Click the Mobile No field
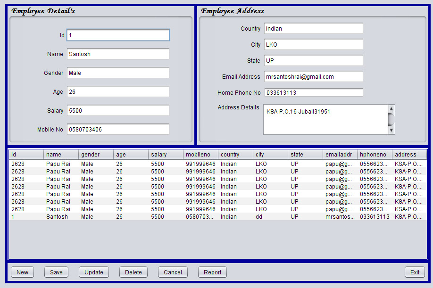 click(118, 129)
